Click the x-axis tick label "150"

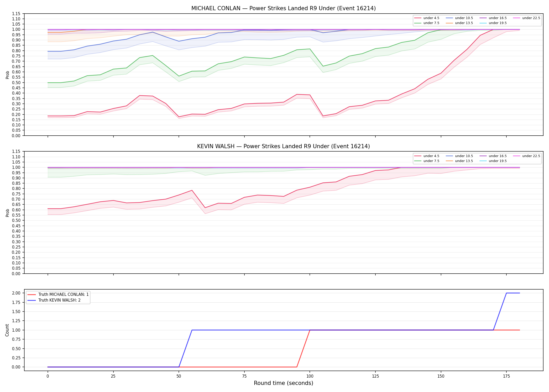[441, 376]
